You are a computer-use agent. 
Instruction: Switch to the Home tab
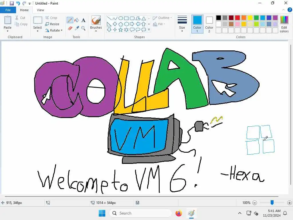coord(24,10)
